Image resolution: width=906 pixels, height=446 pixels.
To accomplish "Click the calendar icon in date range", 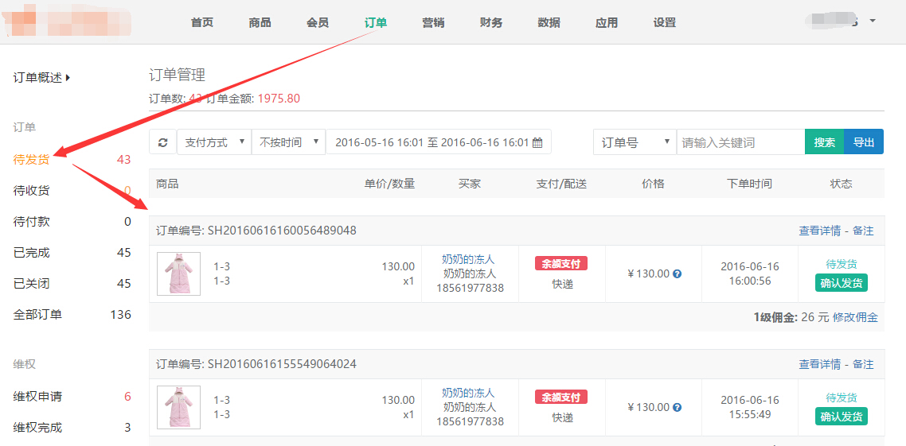I will click(537, 143).
